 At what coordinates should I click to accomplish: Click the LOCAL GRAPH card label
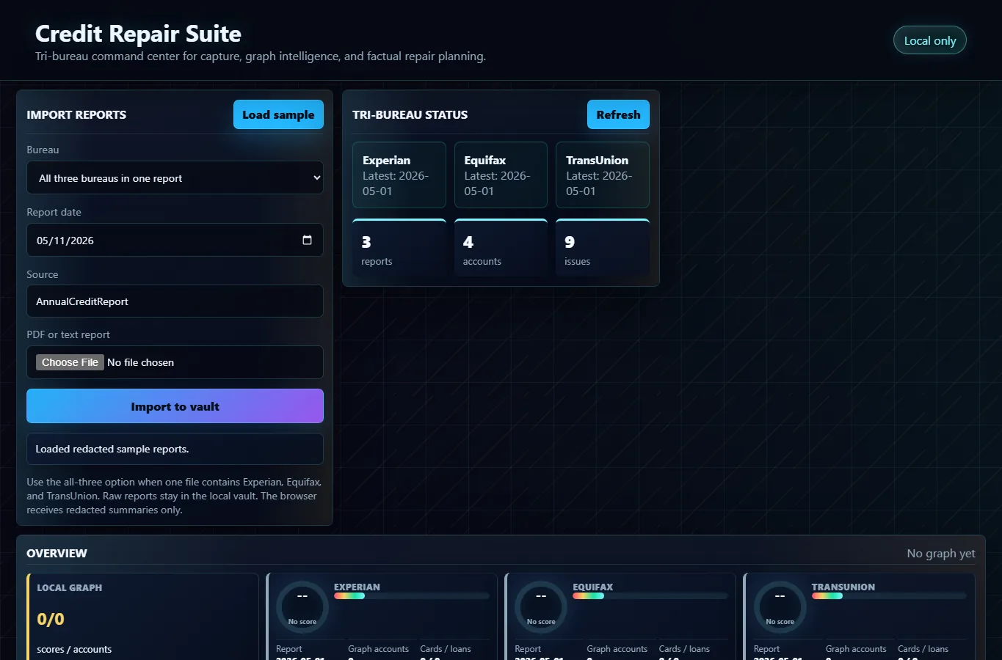tap(70, 587)
